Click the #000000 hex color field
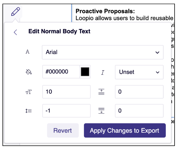The height and width of the screenshot is (150, 179). 61,72
